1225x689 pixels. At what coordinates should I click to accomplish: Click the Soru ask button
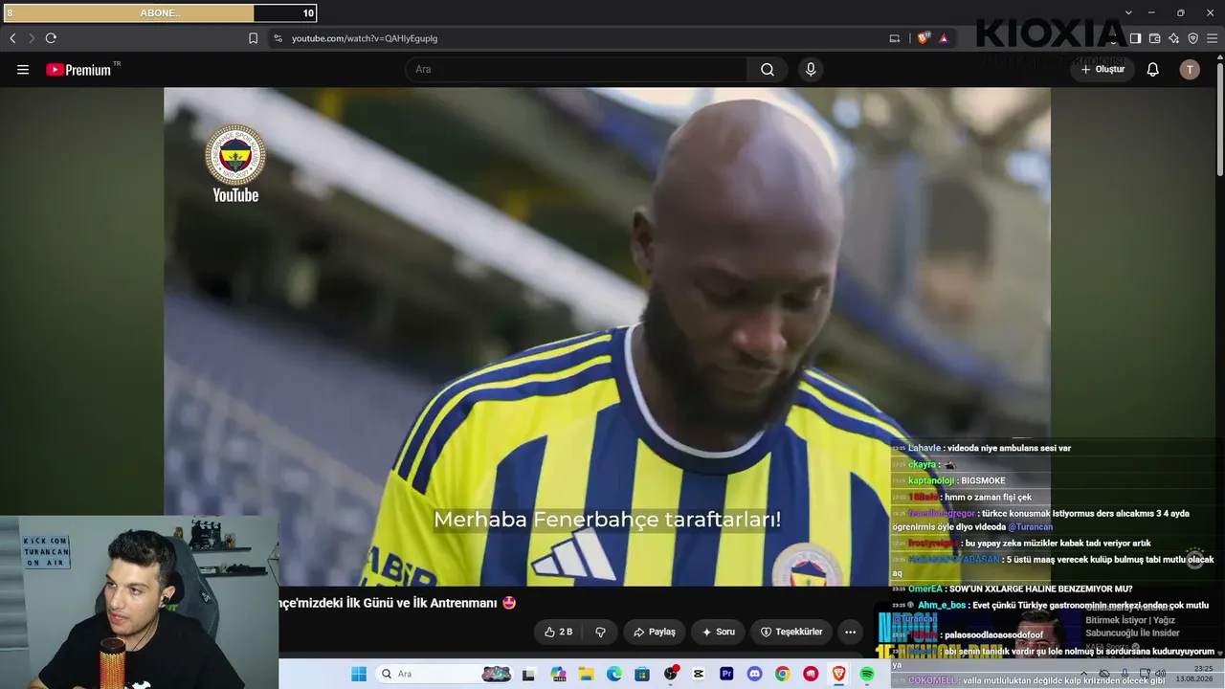click(x=718, y=632)
